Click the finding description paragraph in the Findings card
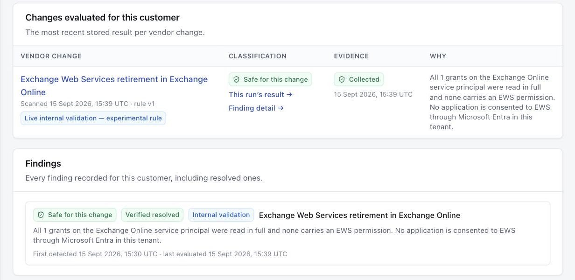 pos(274,235)
